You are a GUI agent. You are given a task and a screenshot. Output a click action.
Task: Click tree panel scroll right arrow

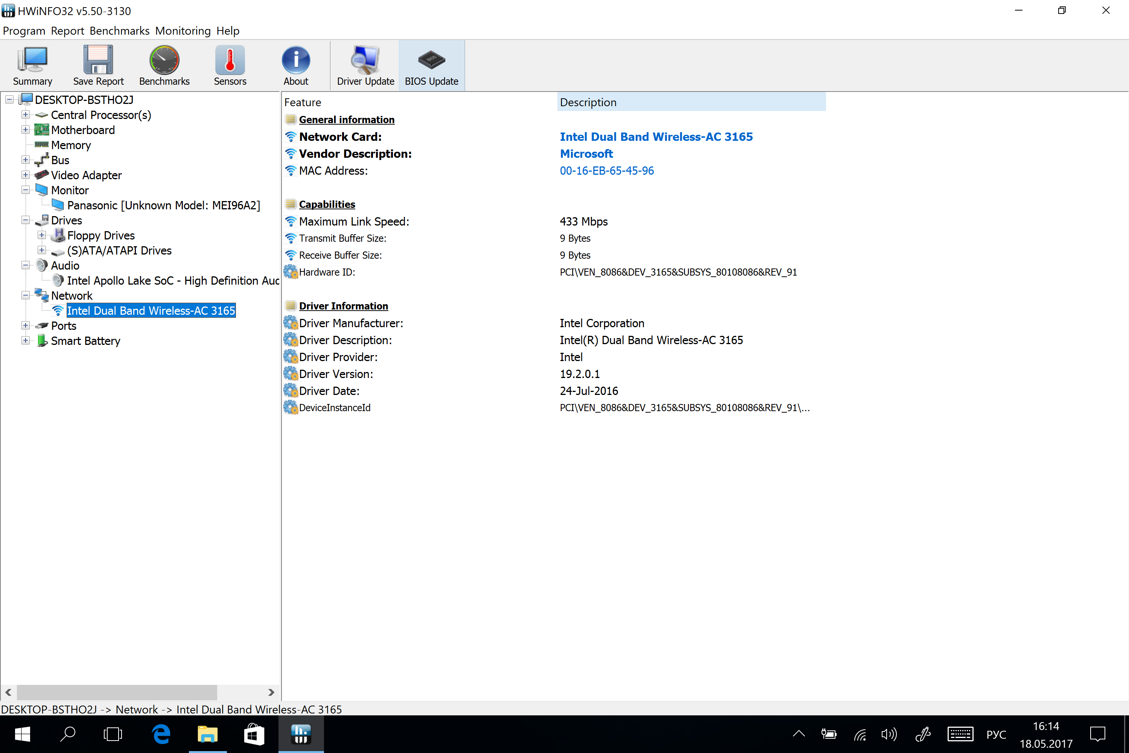pos(271,692)
